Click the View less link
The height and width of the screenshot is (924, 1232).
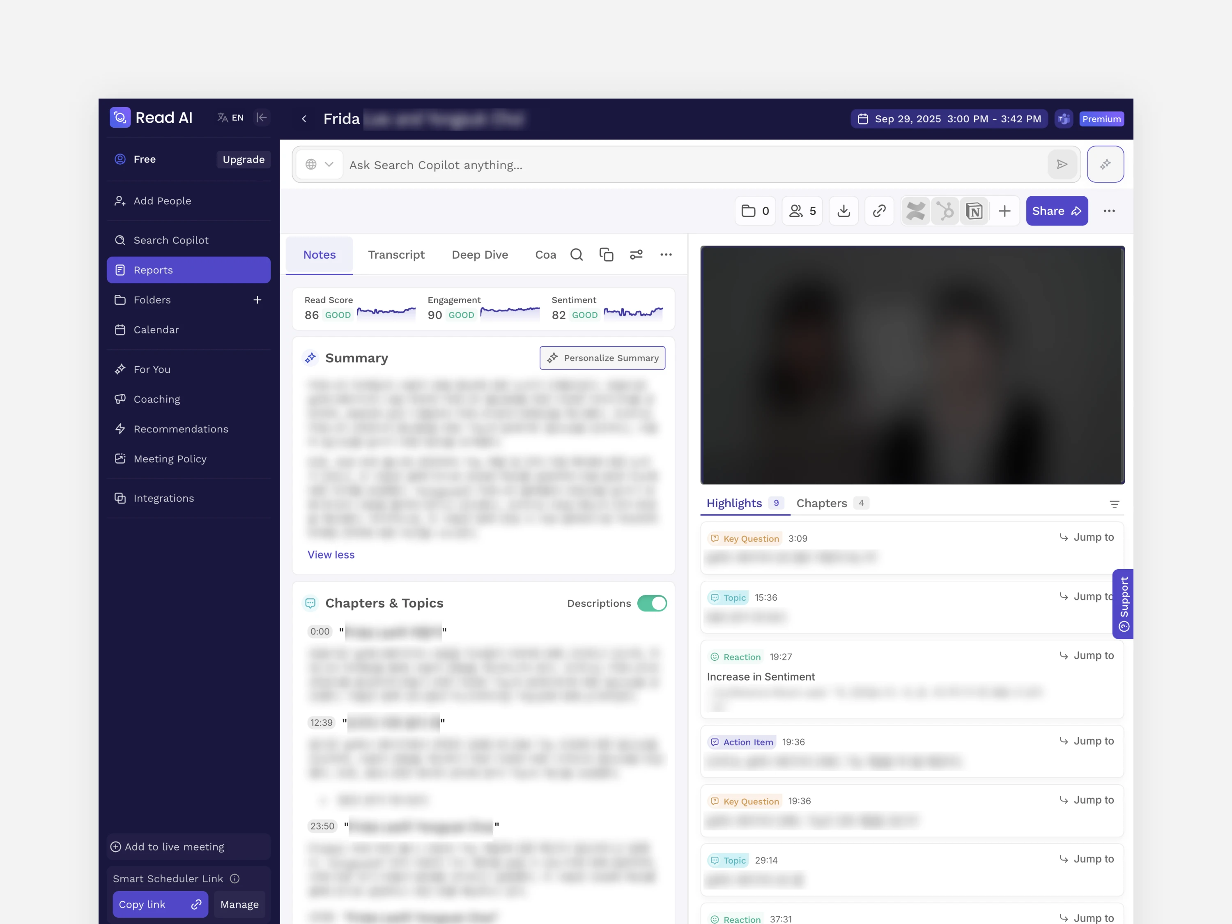pos(331,555)
